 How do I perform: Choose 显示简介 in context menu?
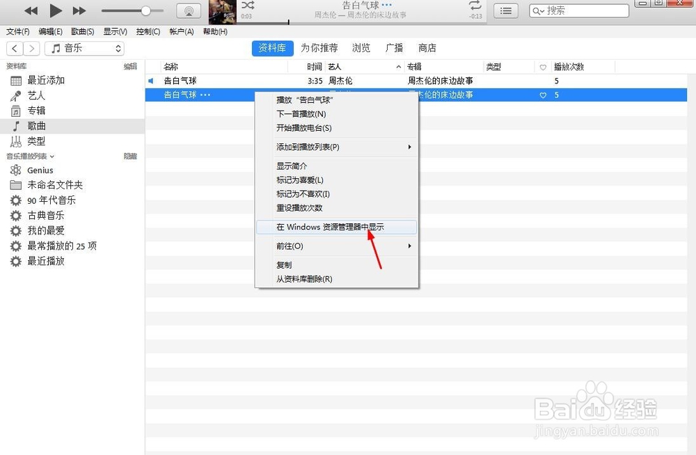[x=336, y=166]
